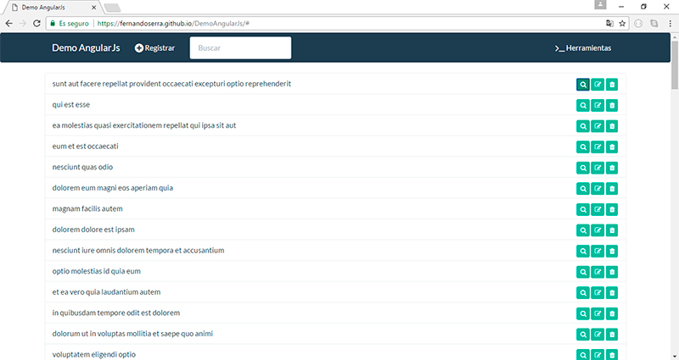
Task: Delete 'et ea vero quia laudantium autem'
Action: (x=612, y=292)
